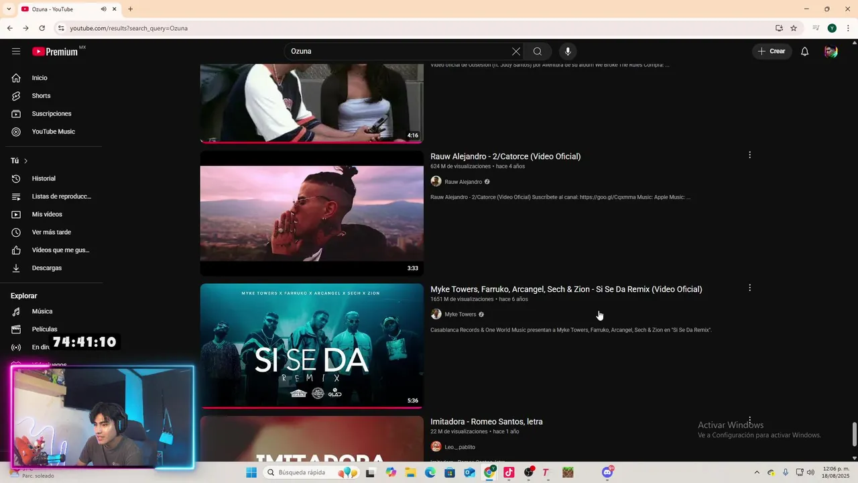Close the Ozuna - YouTube tab
Viewport: 858px width, 483px height.
click(x=115, y=9)
